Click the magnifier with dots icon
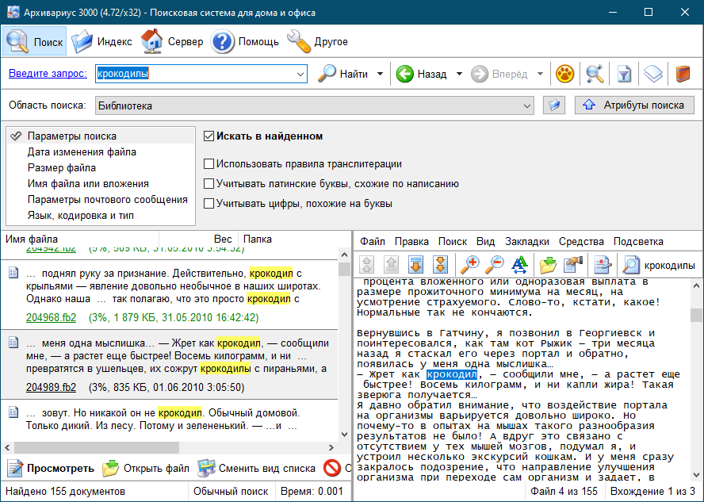The image size is (704, 502). click(x=595, y=74)
